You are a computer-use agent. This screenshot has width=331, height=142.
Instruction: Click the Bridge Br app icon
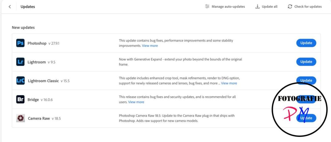pyautogui.click(x=20, y=99)
